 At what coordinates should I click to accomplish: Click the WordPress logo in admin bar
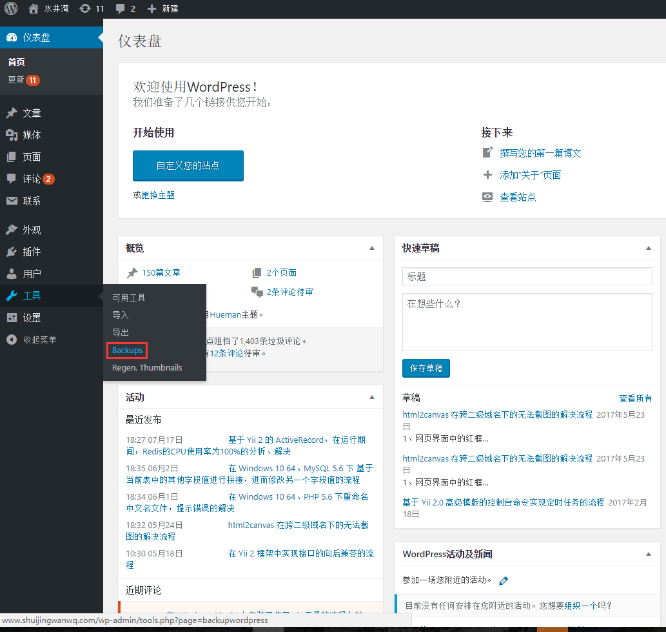[12, 8]
